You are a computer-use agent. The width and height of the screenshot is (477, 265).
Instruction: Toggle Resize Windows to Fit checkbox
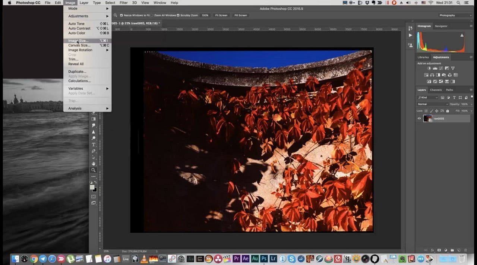[x=121, y=15]
